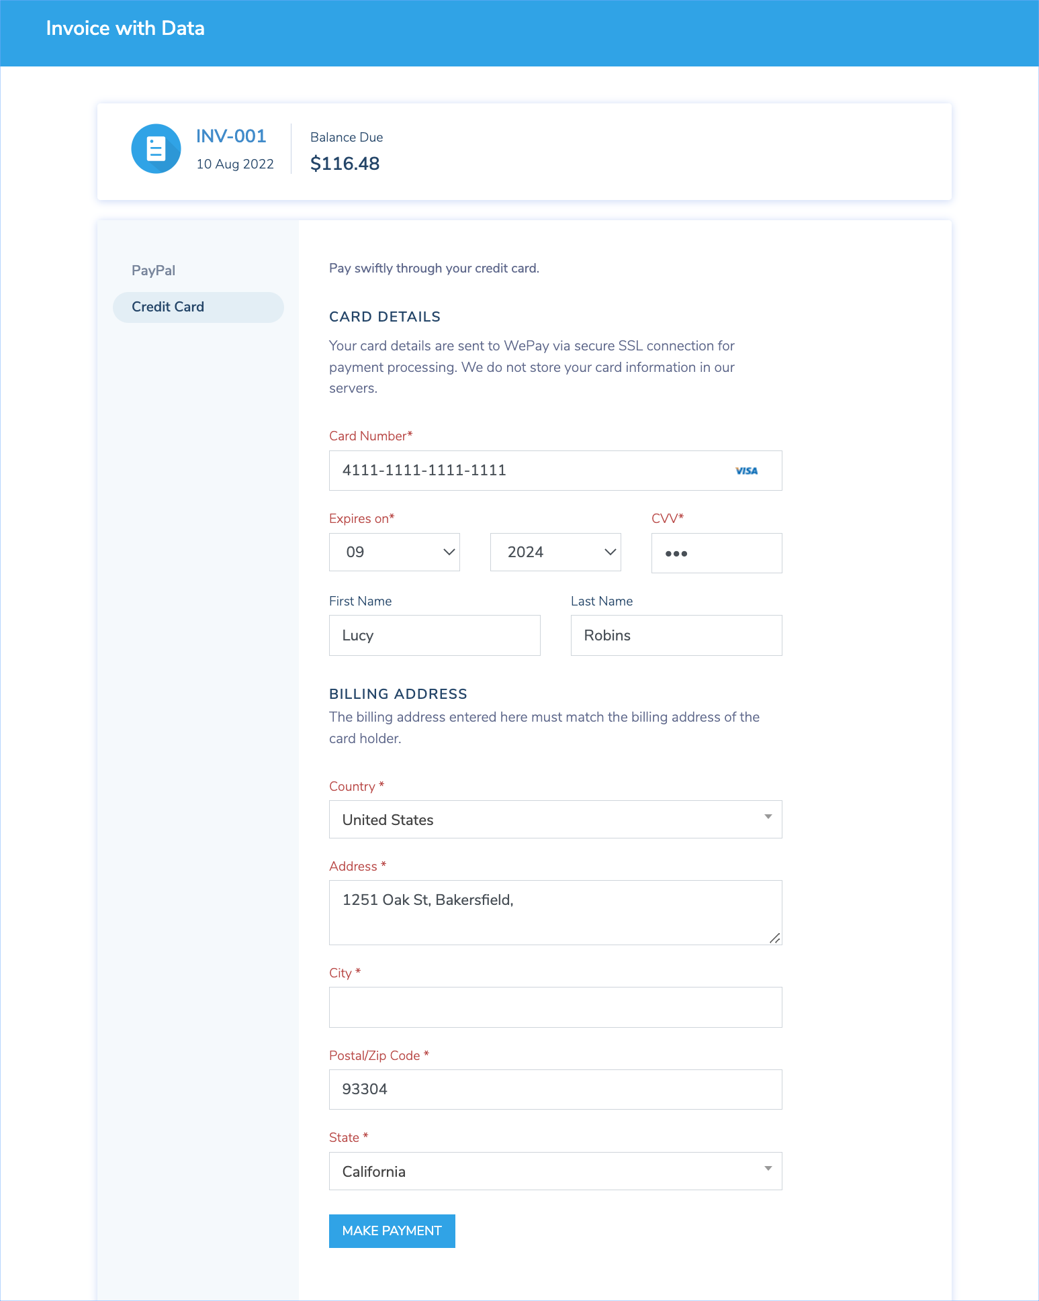Image resolution: width=1039 pixels, height=1301 pixels.
Task: Open the expiry year dropdown showing 2024
Action: [555, 552]
